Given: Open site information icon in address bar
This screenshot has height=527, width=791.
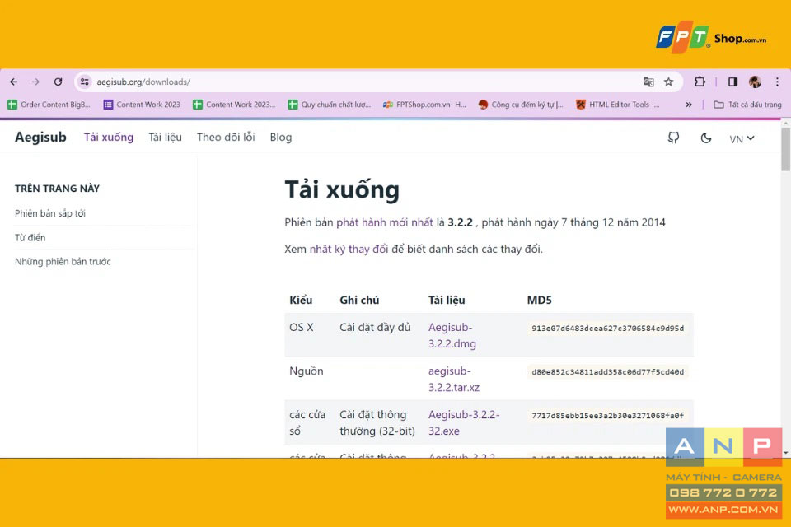Looking at the screenshot, I should 85,82.
